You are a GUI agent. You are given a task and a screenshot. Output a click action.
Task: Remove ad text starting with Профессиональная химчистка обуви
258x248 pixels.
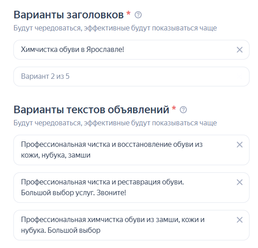[239, 220]
